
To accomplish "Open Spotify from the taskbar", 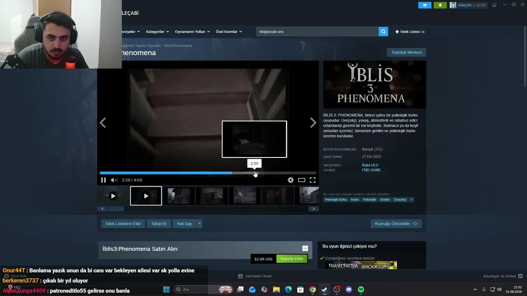I will tap(361, 289).
